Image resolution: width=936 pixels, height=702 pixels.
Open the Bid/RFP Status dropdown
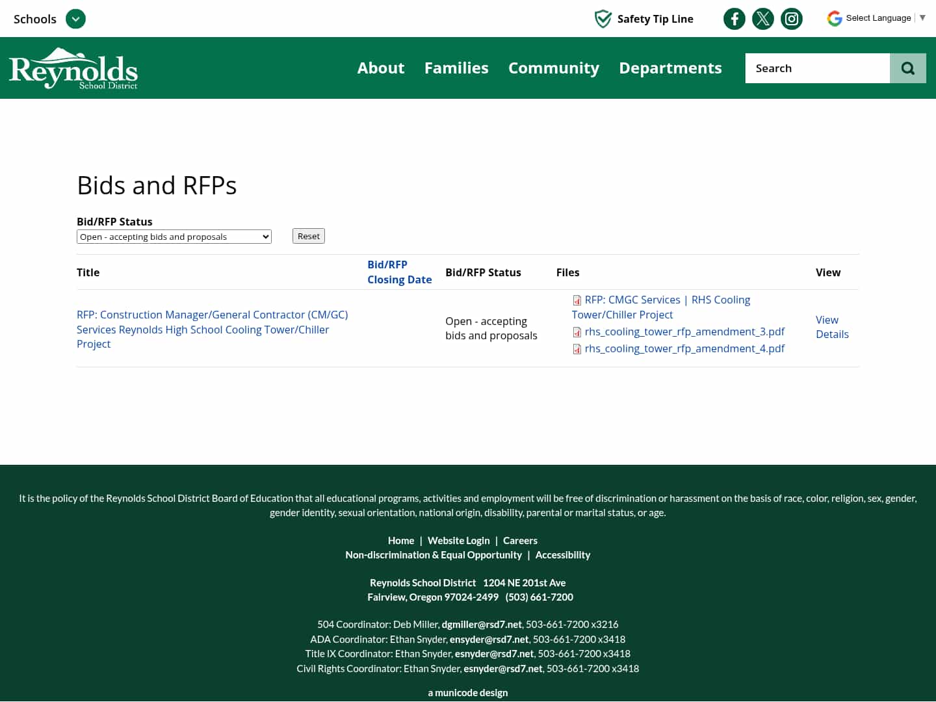174,237
